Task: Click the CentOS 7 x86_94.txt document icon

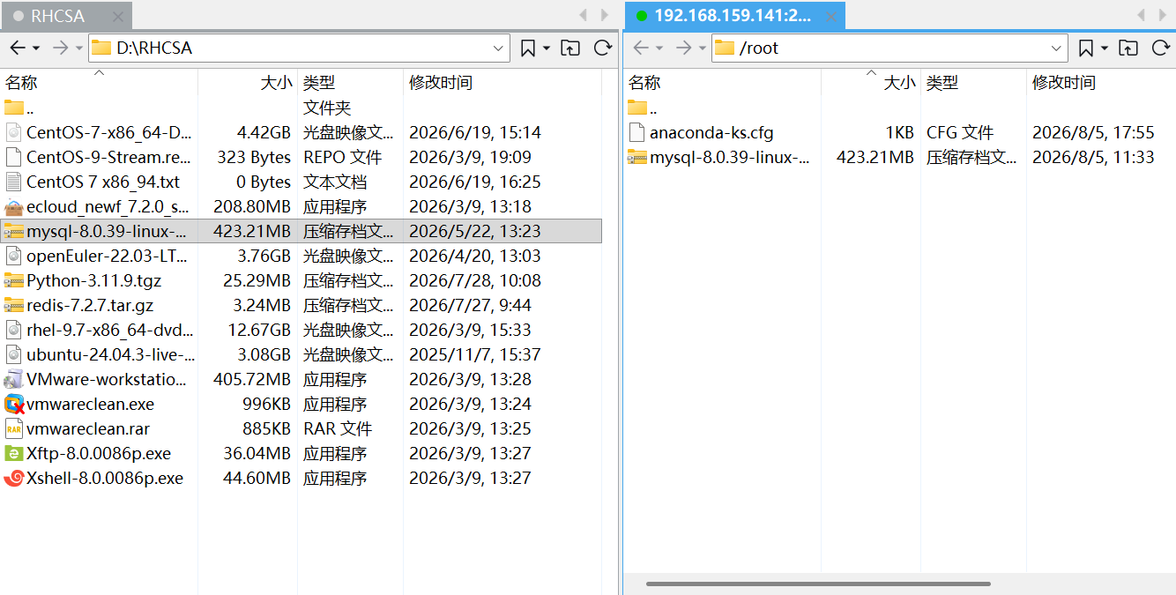Action: pos(13,182)
